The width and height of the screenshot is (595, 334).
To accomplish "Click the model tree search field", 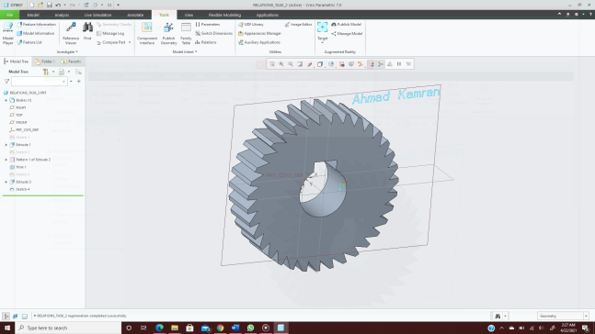I will click(x=40, y=81).
